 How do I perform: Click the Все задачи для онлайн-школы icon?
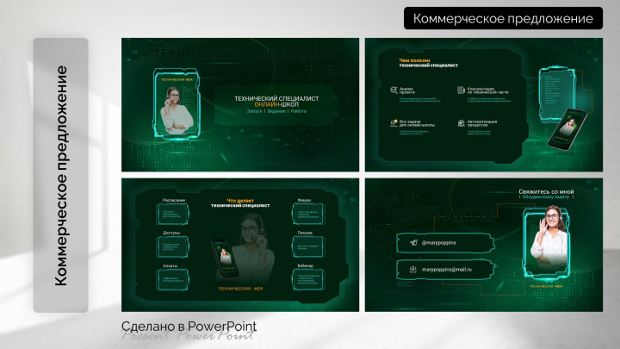394,123
